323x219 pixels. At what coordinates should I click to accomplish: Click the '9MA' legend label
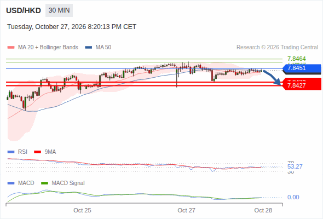[x=50, y=152]
